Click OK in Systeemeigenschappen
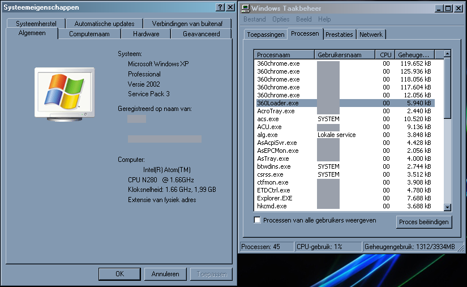Viewport: 467px width, 287px height. pyautogui.click(x=119, y=274)
